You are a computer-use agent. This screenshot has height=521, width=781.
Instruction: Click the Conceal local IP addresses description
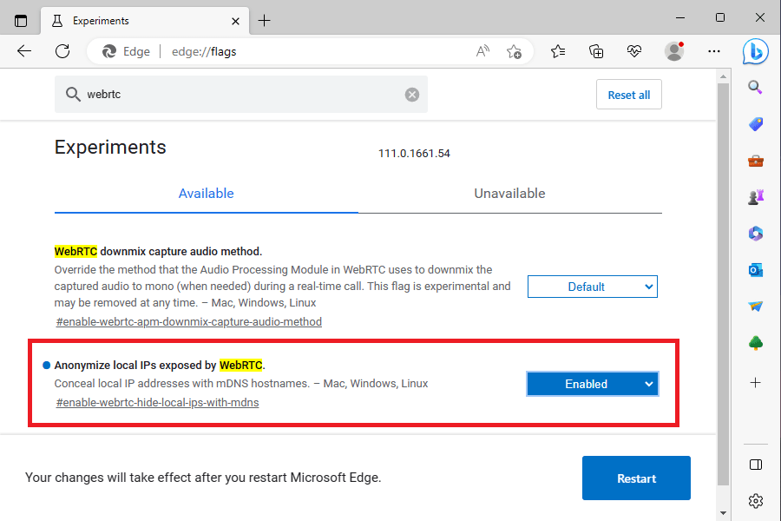coord(241,384)
